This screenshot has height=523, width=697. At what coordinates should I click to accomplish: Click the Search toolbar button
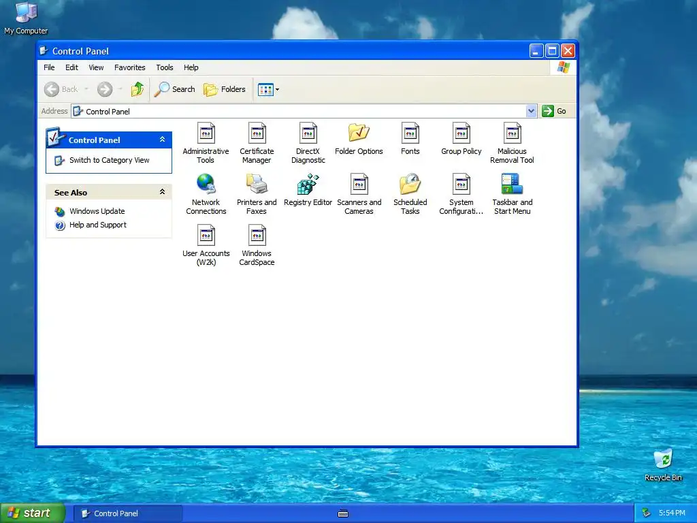click(x=175, y=89)
